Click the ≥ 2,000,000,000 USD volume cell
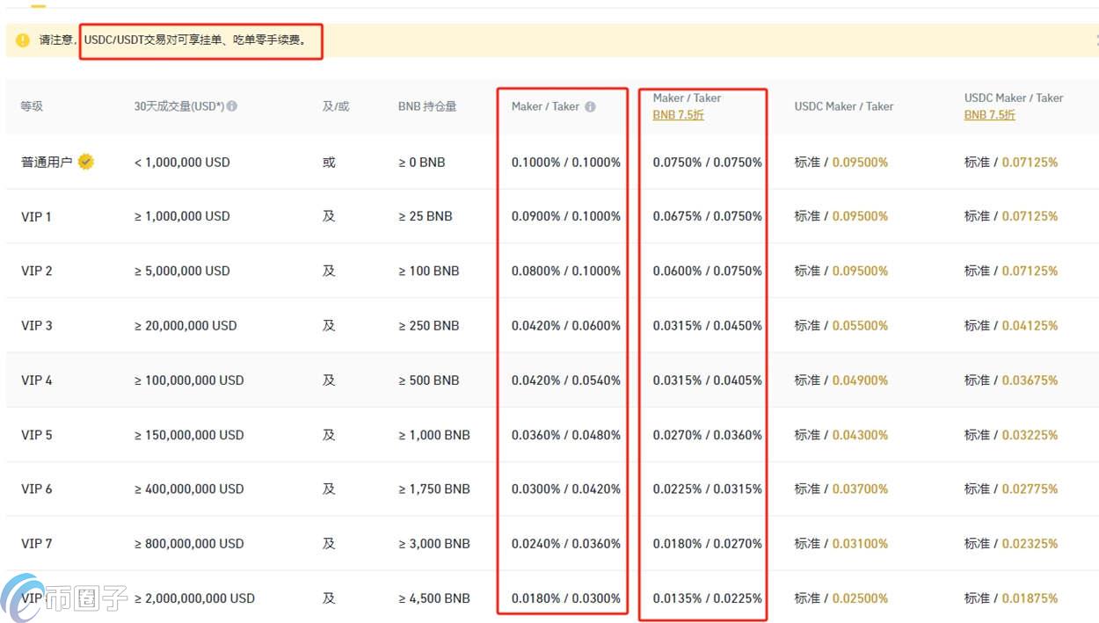Screen dimensions: 1099x623 [194, 598]
